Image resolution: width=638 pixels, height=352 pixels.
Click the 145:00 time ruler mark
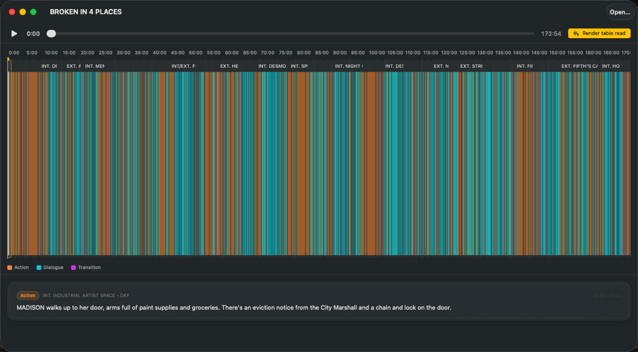click(539, 53)
